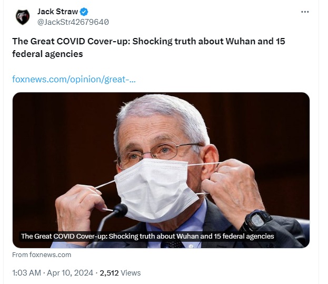Click the dotted tie in the photo
Screen dimensions: 328x284
click(x=173, y=244)
